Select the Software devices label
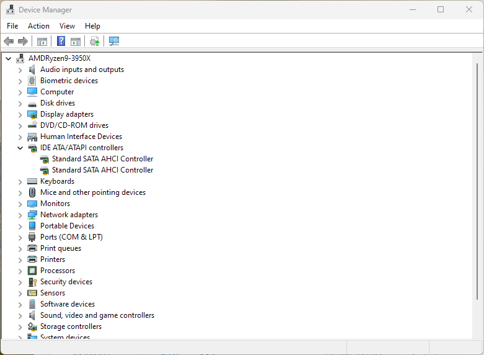Viewport: 484px width, 355px height. coord(68,304)
